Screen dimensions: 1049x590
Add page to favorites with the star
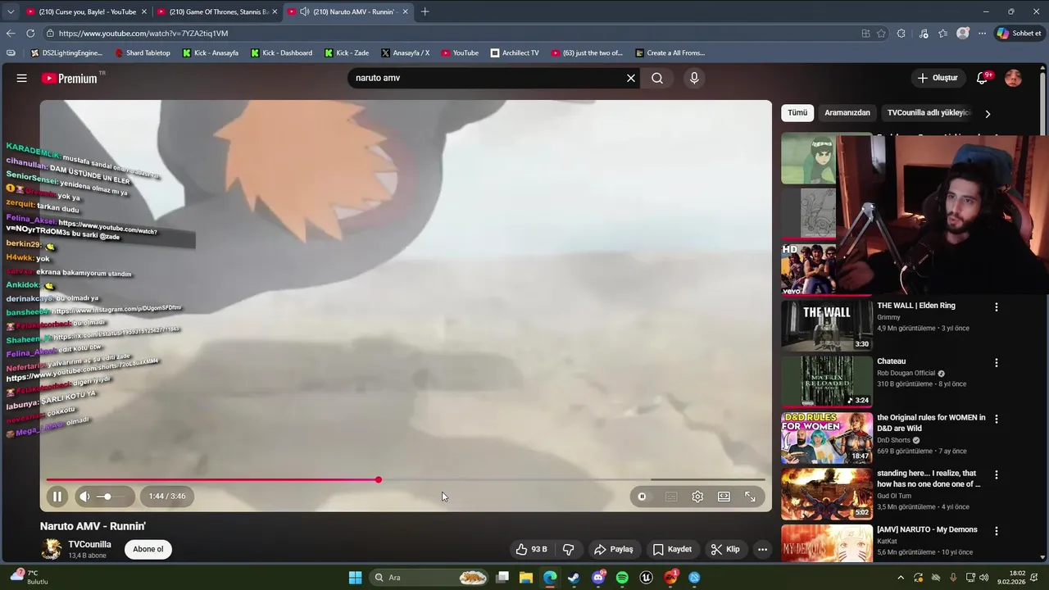coord(881,34)
